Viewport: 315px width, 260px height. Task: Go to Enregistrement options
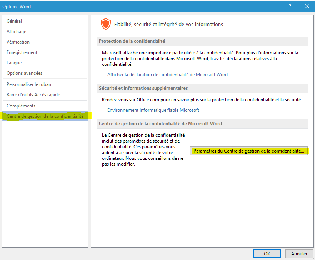tap(22, 52)
